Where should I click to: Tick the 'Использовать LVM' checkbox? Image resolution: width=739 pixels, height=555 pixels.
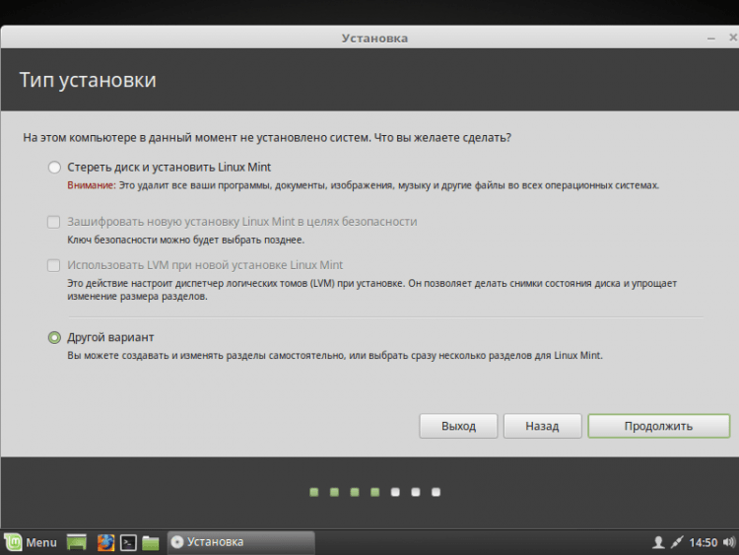point(54,265)
